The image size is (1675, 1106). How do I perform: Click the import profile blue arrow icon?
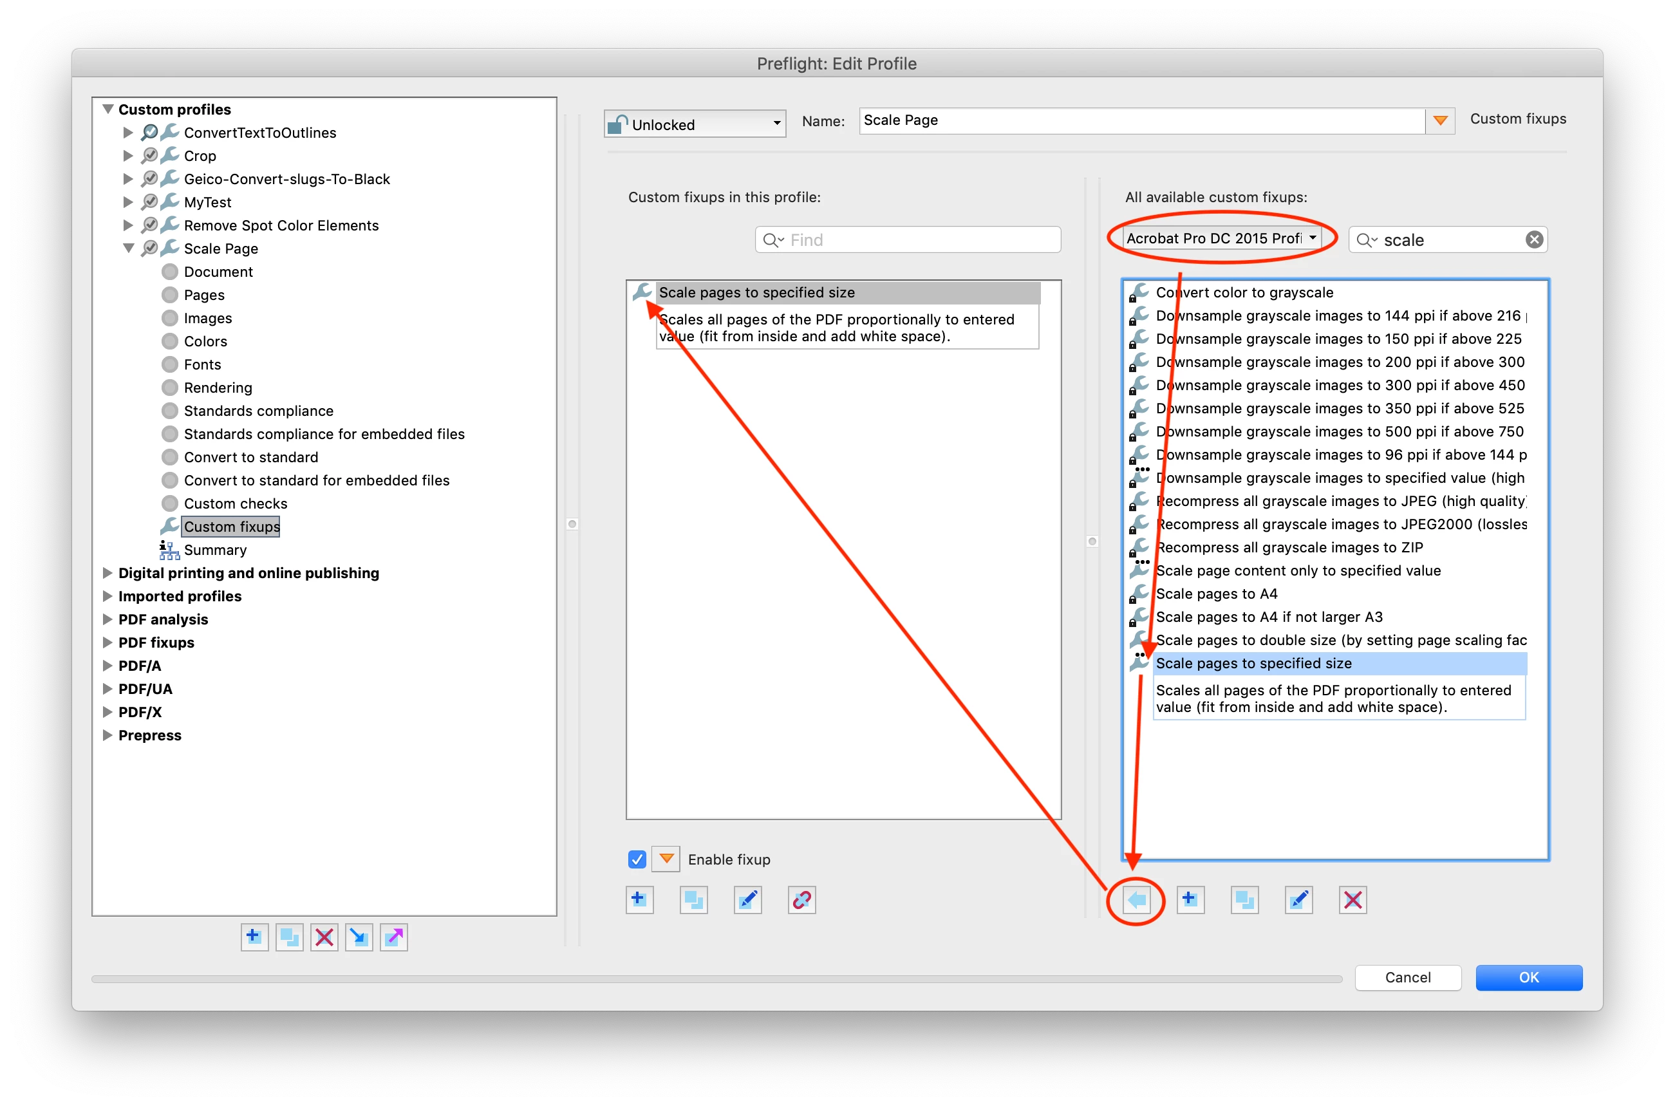click(x=359, y=937)
